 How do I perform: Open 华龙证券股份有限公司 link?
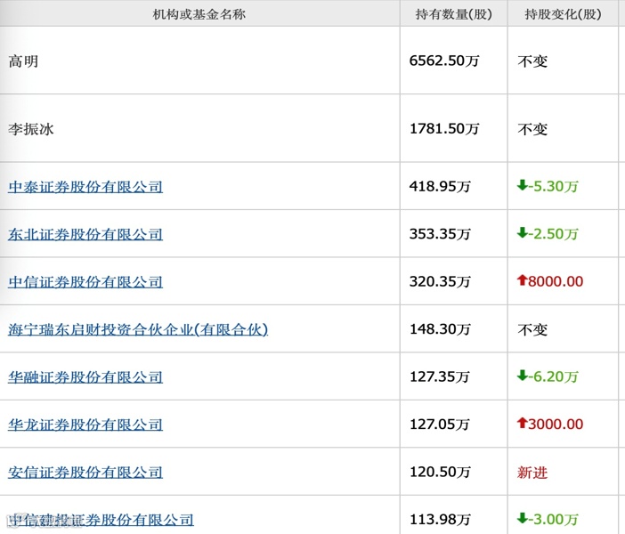coord(85,425)
